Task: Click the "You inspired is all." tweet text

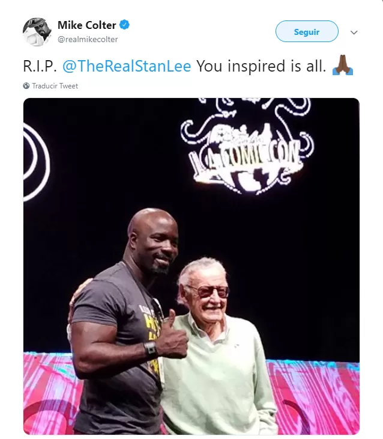Action: (261, 66)
